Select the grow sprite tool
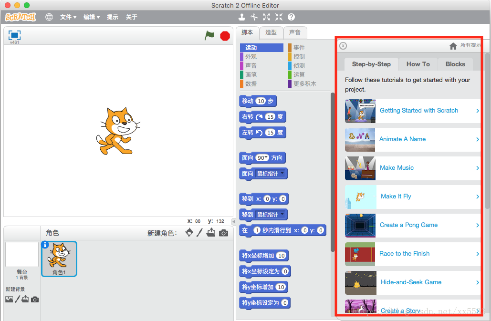 tap(266, 17)
